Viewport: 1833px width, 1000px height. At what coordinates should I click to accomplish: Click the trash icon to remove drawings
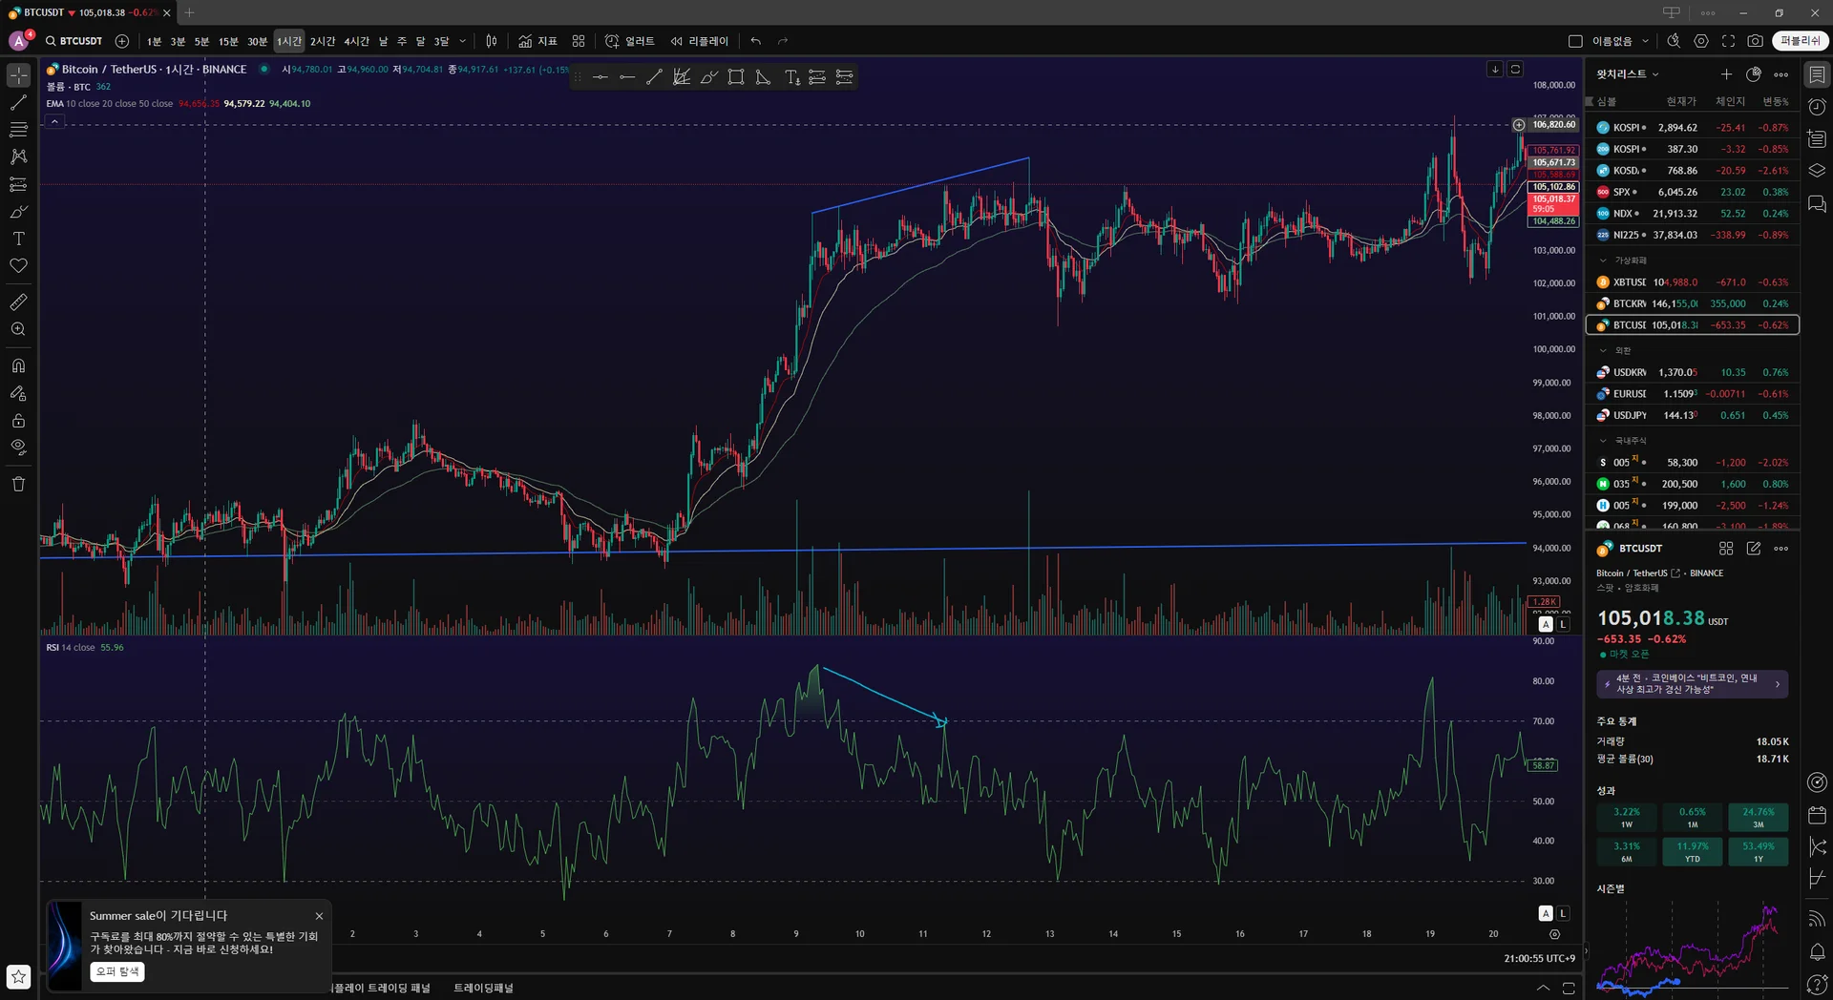tap(18, 484)
